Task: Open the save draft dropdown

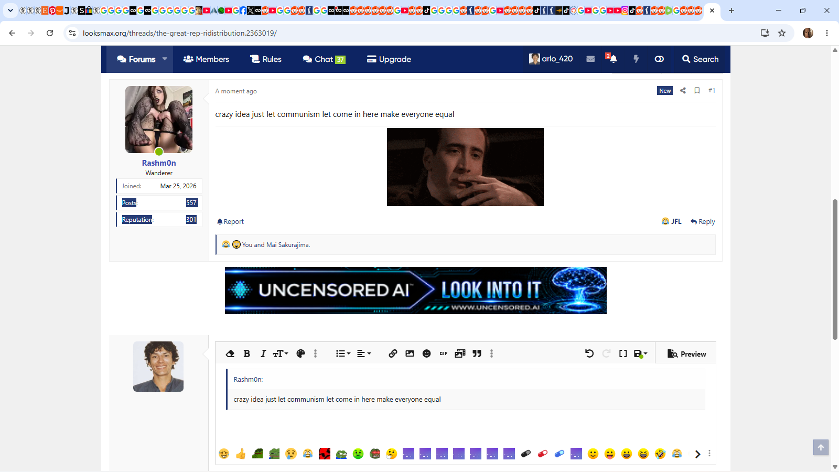Action: [x=640, y=353]
